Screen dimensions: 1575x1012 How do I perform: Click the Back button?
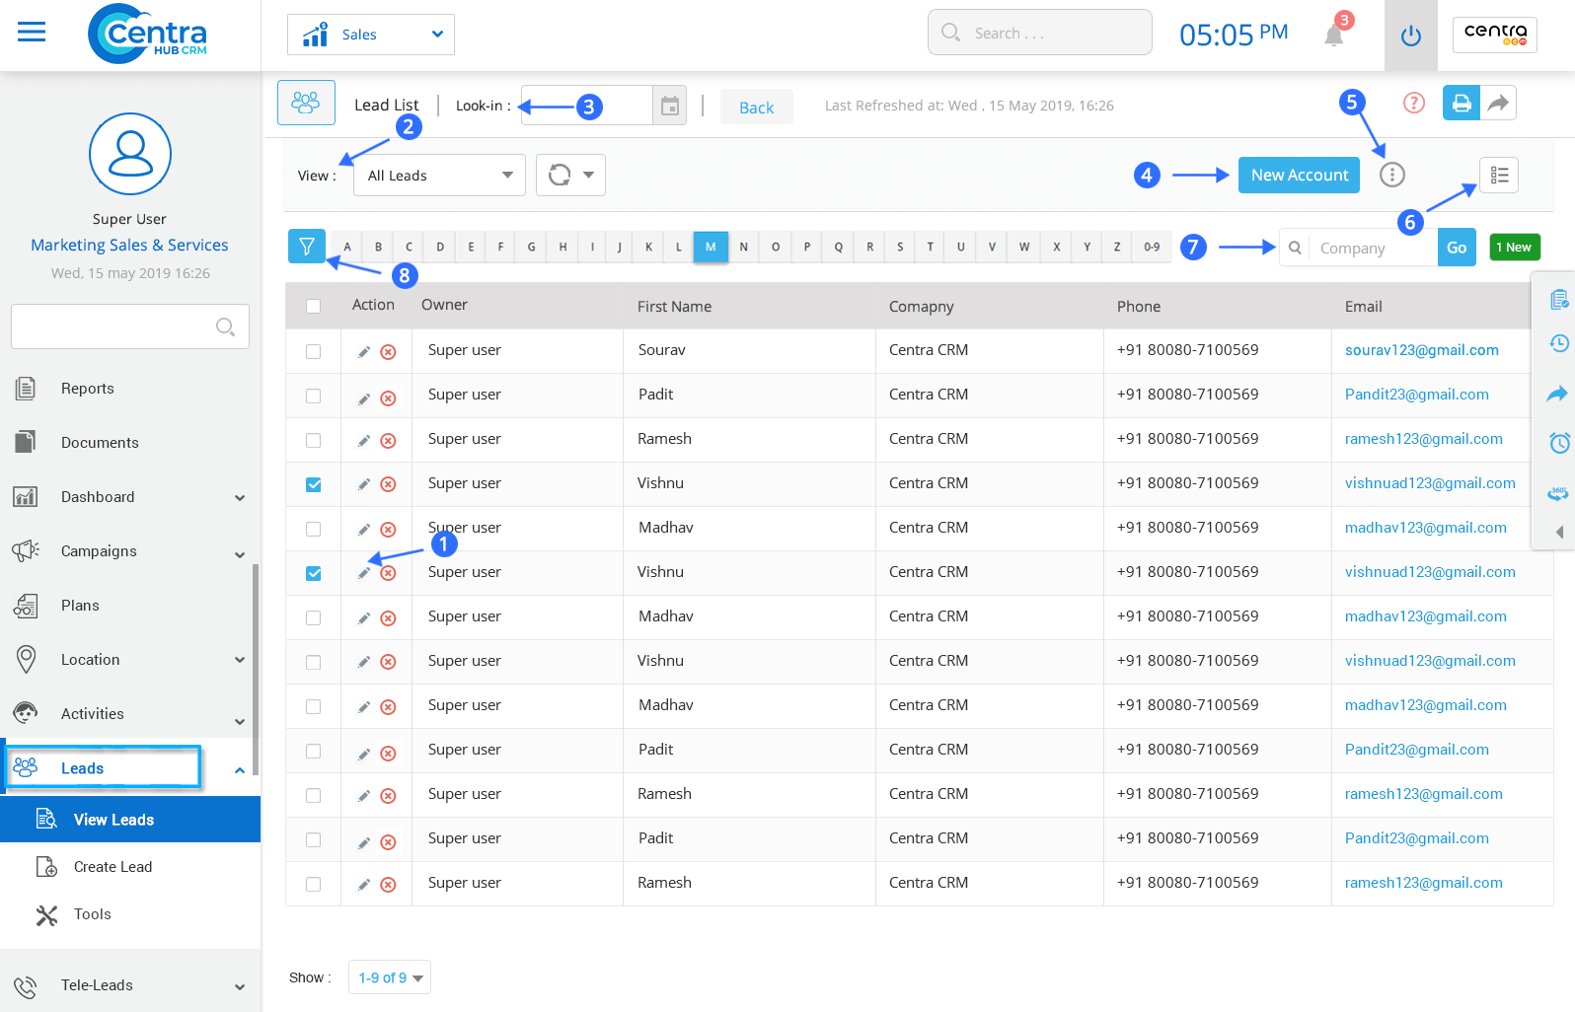coord(756,108)
